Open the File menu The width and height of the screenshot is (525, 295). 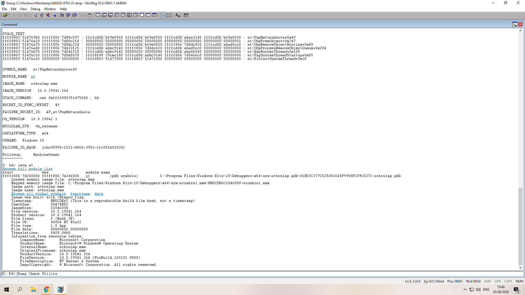pyautogui.click(x=4, y=9)
